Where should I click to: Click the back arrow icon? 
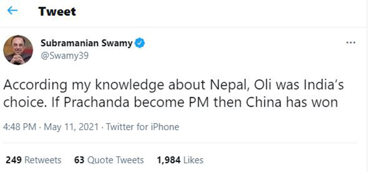click(13, 11)
